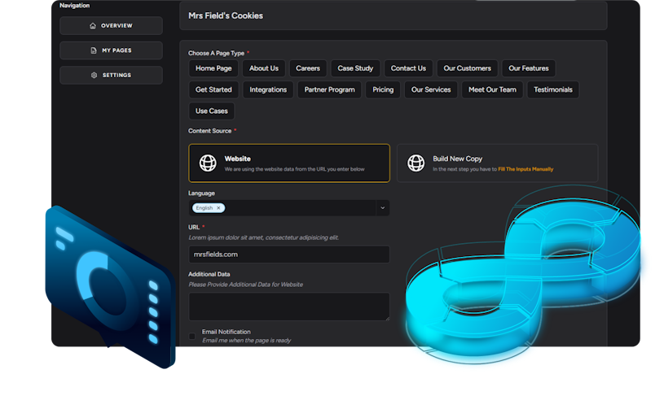Expand the Language dropdown arrow
Image resolution: width=664 pixels, height=400 pixels.
pos(381,208)
